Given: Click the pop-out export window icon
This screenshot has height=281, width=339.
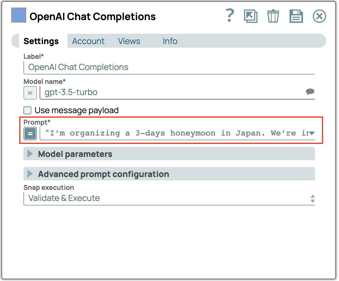Looking at the screenshot, I should [250, 16].
